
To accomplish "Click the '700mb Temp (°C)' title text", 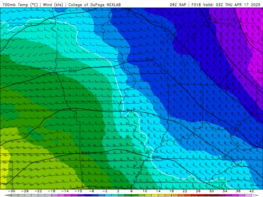I will (x=20, y=5).
